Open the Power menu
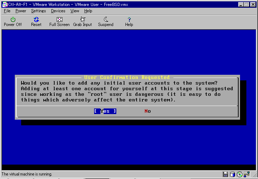258x179 pixels. tap(21, 11)
